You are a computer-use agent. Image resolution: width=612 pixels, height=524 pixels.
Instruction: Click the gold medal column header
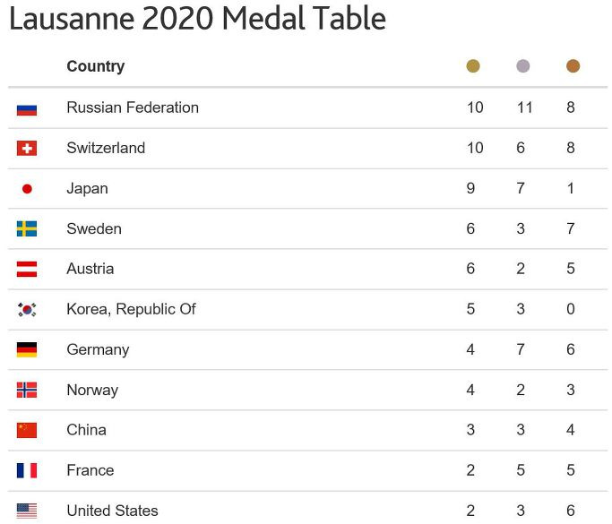point(473,66)
